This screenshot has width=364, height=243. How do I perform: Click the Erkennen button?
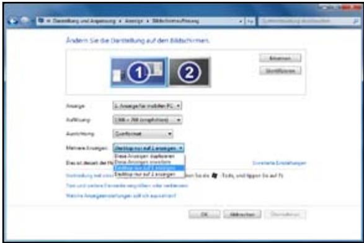[x=280, y=58]
